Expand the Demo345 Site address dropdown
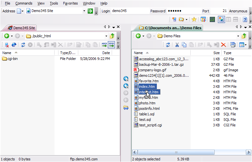 click(84, 11)
